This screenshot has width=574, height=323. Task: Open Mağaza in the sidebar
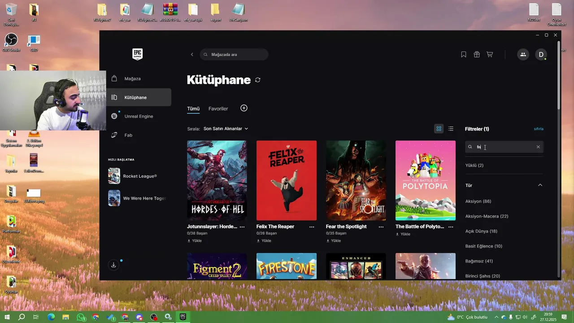coord(139,79)
